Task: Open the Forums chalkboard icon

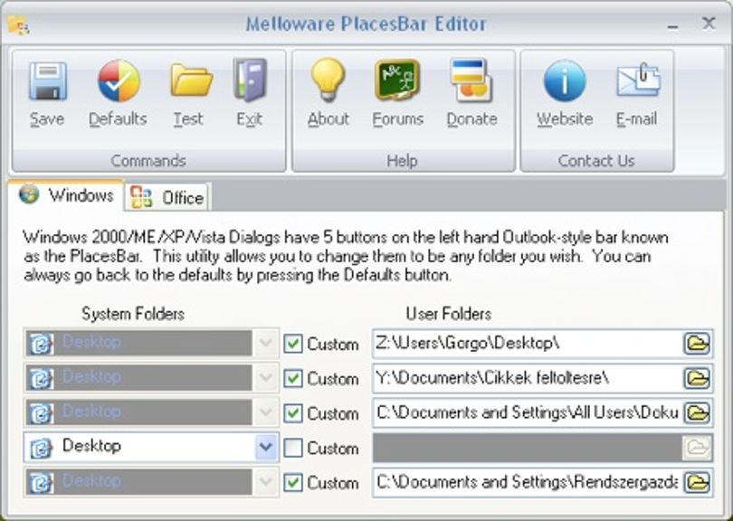Action: (x=397, y=80)
